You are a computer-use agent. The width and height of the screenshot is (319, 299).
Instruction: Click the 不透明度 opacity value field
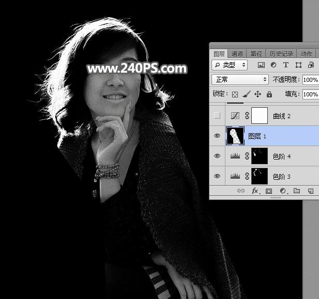tap(311, 79)
